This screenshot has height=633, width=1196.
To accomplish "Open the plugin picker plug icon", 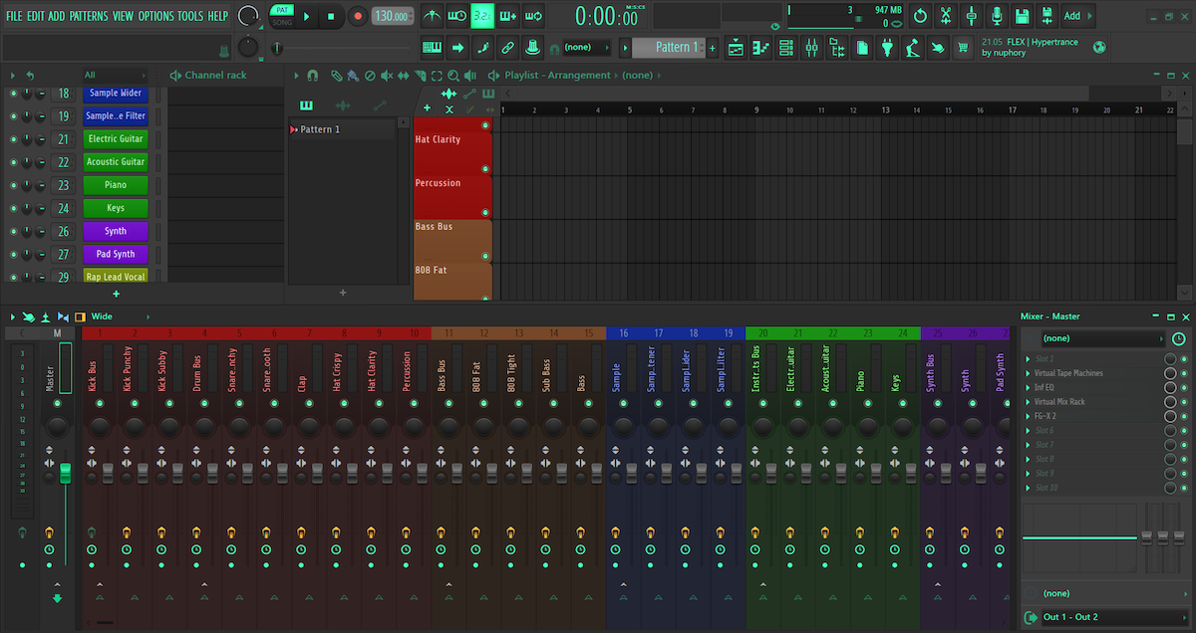I will tap(886, 47).
